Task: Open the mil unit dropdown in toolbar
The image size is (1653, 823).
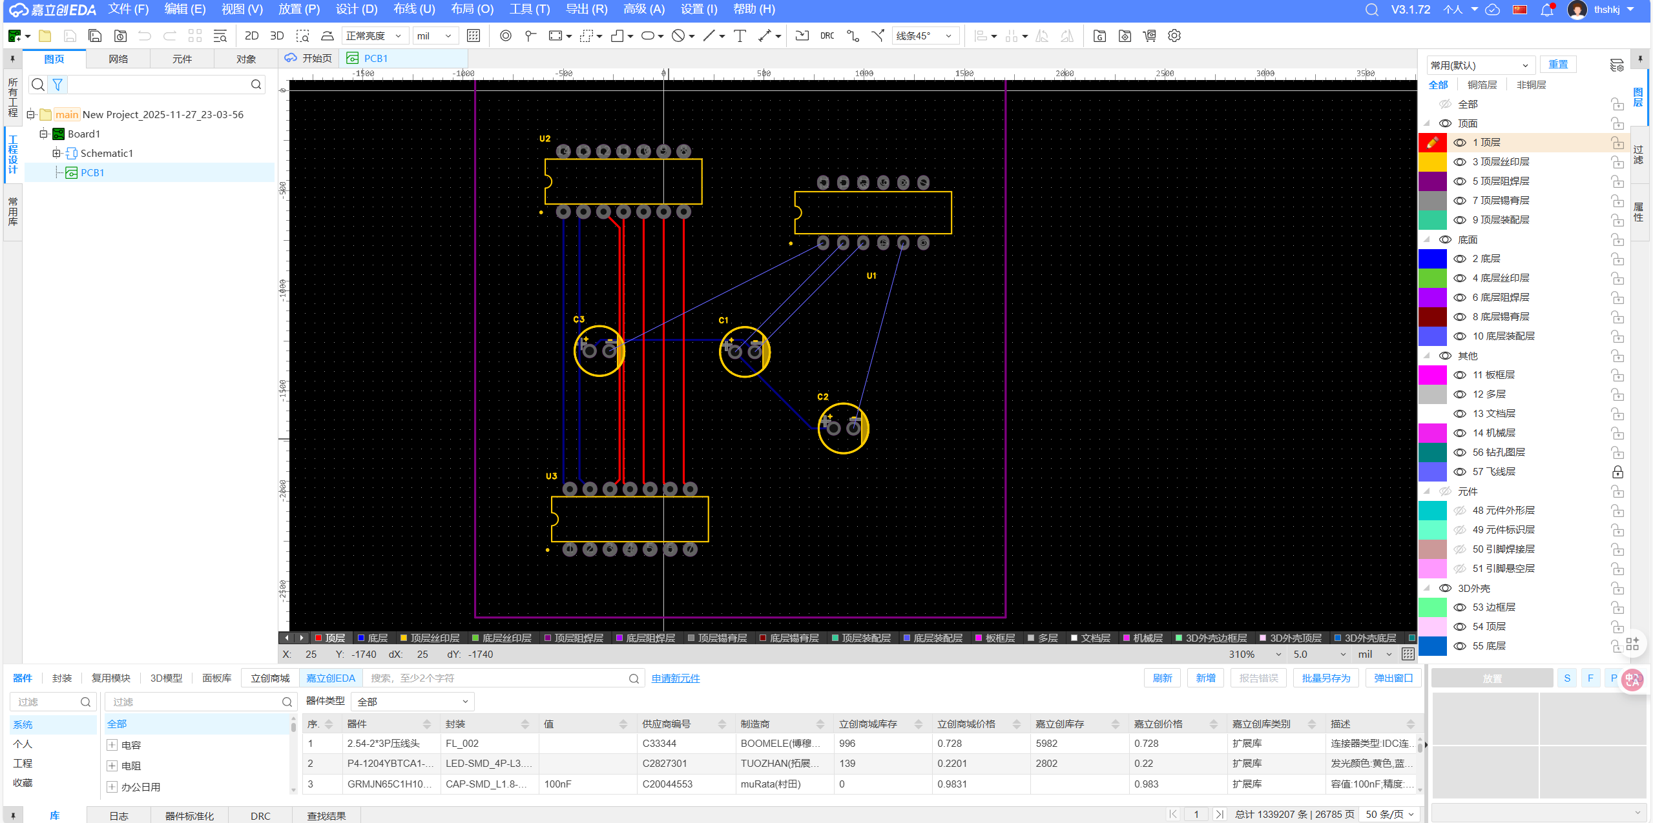Action: point(435,36)
